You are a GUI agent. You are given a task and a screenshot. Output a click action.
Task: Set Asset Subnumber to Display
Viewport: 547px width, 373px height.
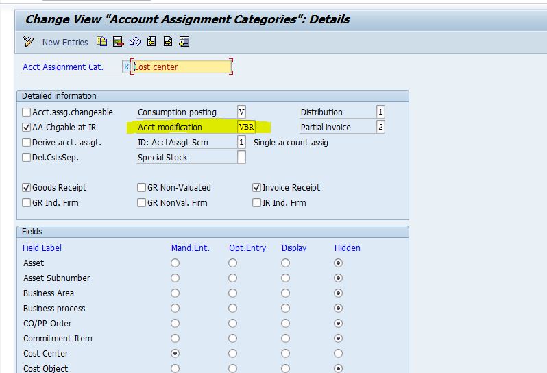[x=285, y=278]
